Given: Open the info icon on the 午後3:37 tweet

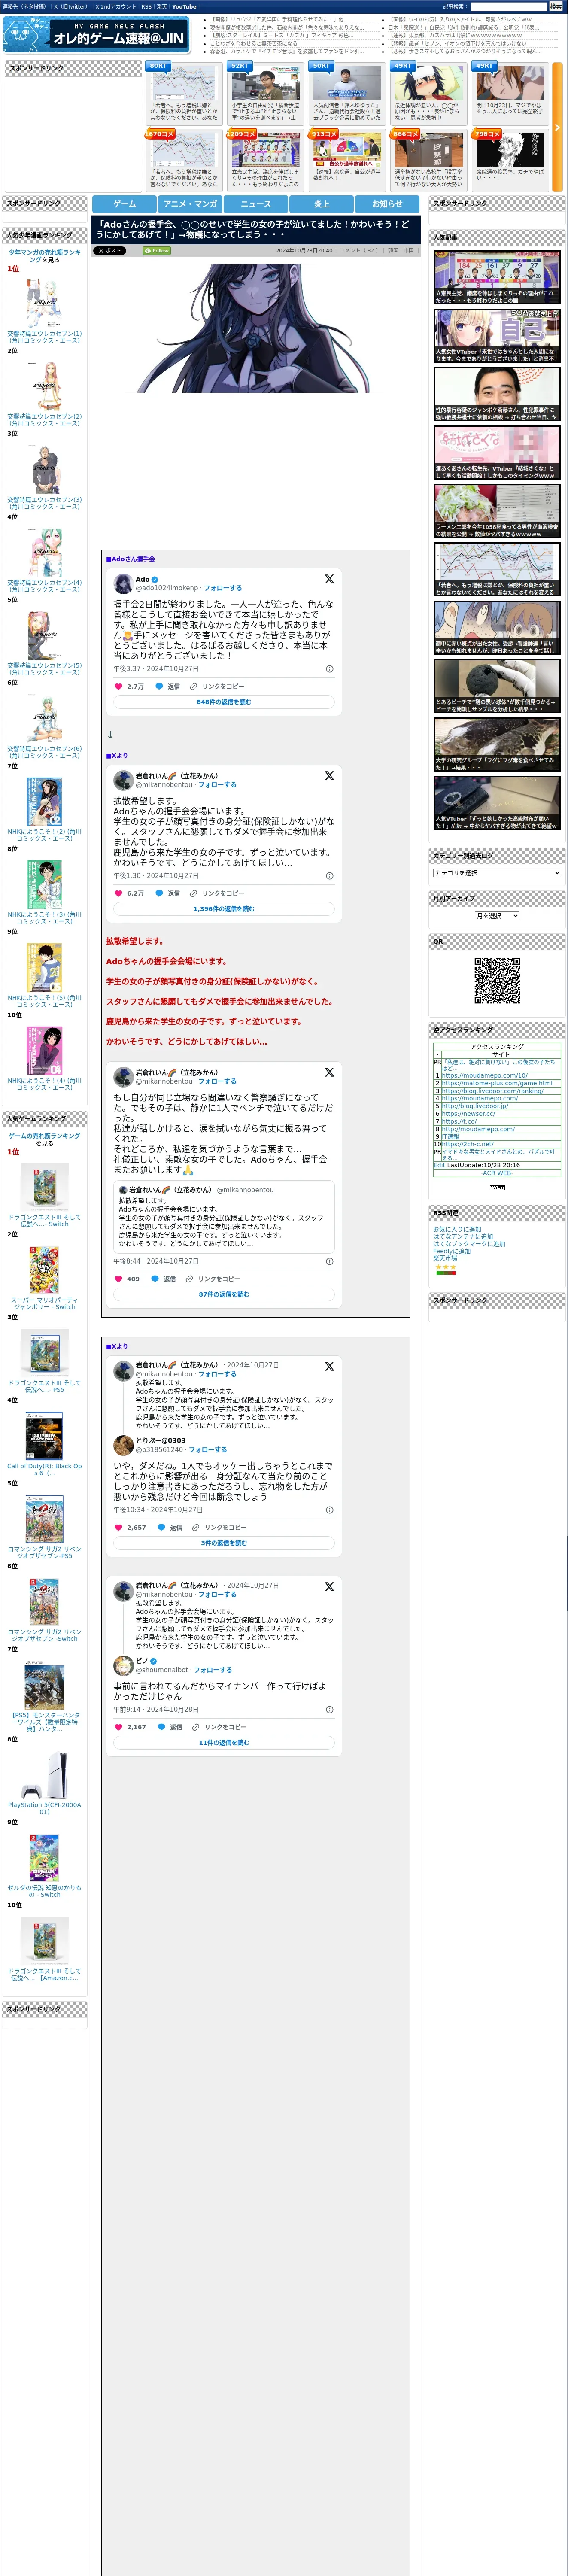Looking at the screenshot, I should coord(330,669).
